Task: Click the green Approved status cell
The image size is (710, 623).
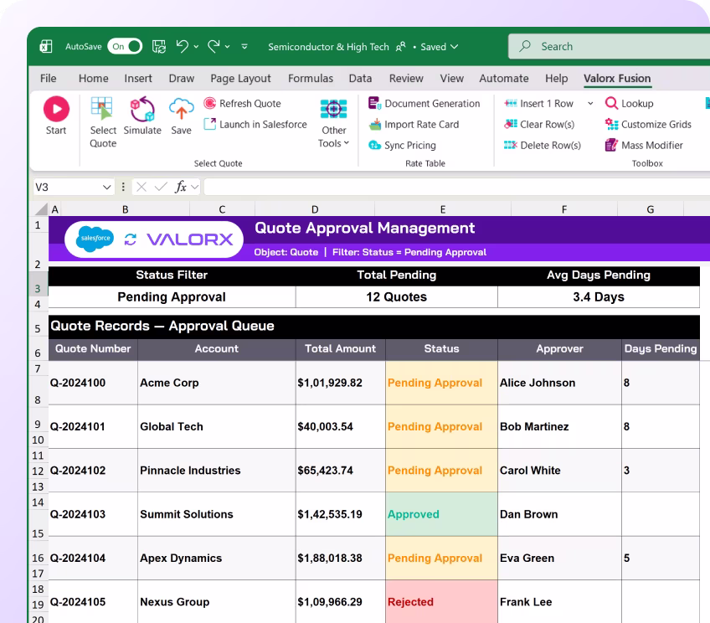Action: pos(441,514)
